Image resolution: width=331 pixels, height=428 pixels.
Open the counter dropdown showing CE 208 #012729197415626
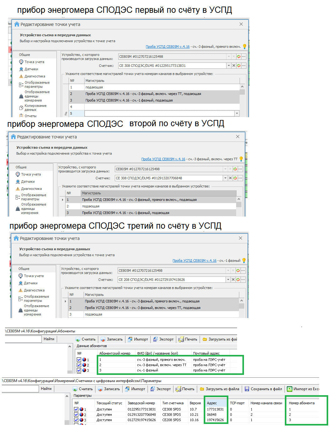(228, 280)
